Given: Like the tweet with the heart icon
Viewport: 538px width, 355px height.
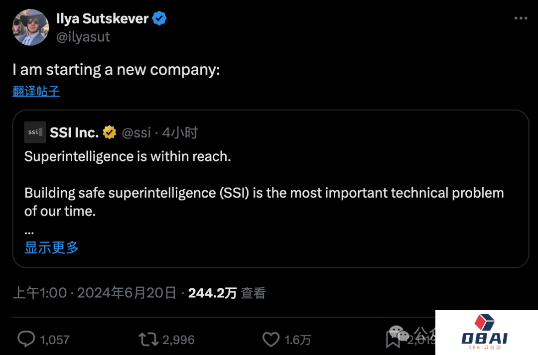Looking at the screenshot, I should click(x=271, y=339).
